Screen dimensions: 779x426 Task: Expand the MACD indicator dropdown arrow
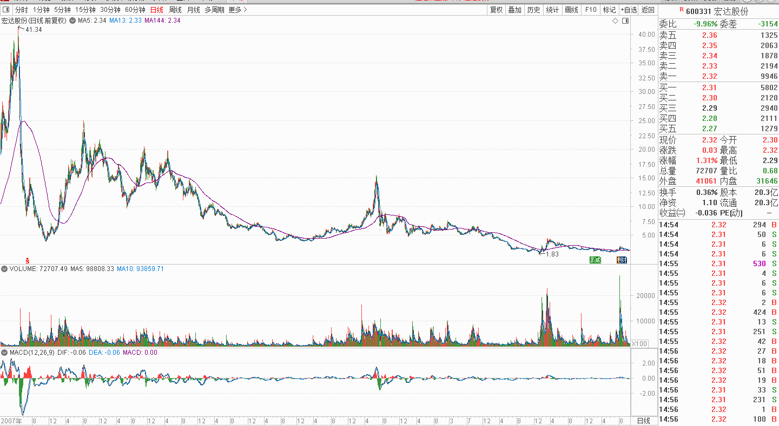[x=4, y=353]
